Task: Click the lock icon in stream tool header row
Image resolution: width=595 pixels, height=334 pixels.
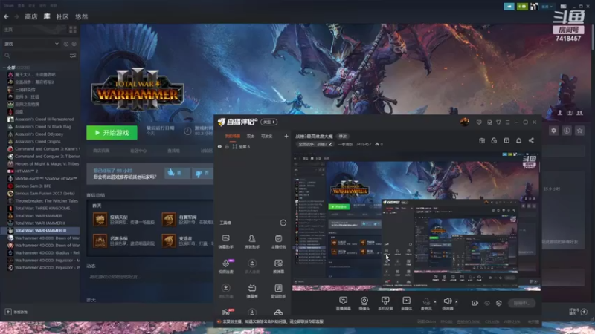Action: click(494, 140)
